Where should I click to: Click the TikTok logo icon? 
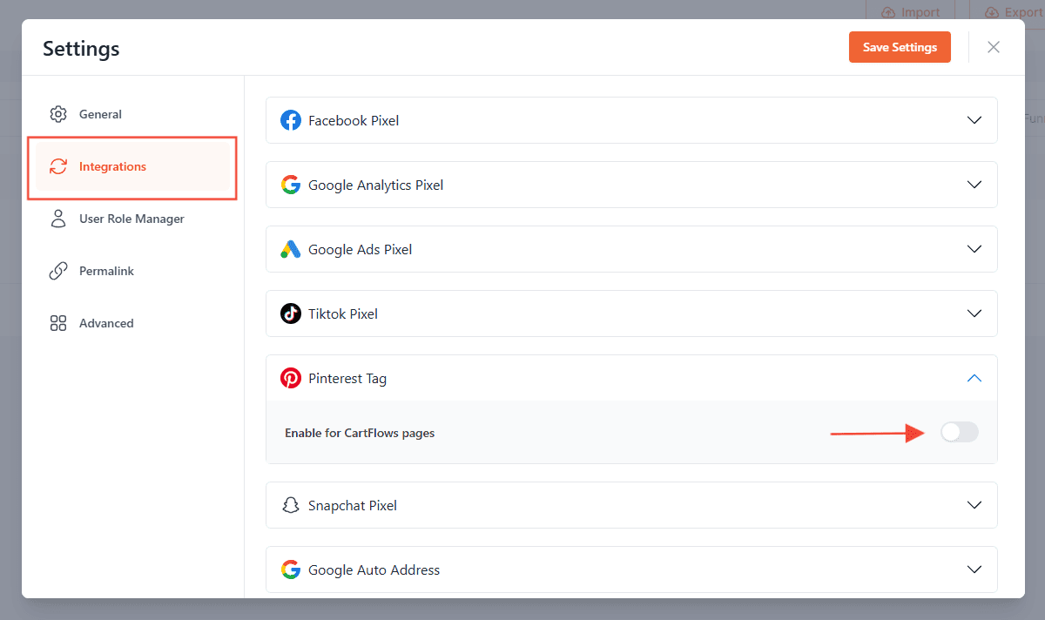(291, 313)
